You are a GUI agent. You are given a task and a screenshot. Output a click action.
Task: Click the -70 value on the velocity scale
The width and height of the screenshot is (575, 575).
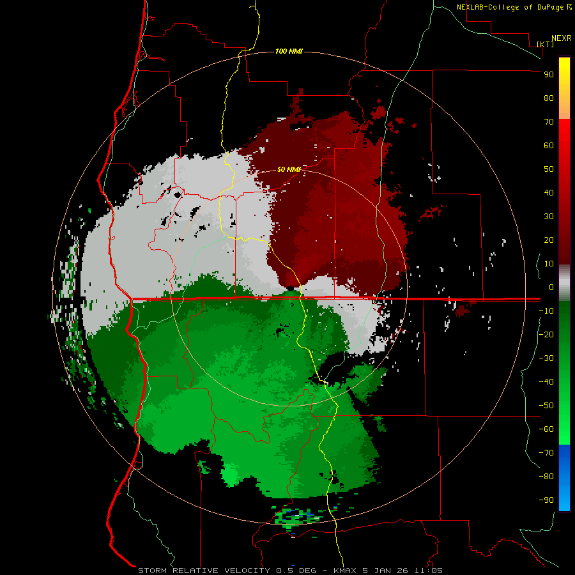click(546, 453)
